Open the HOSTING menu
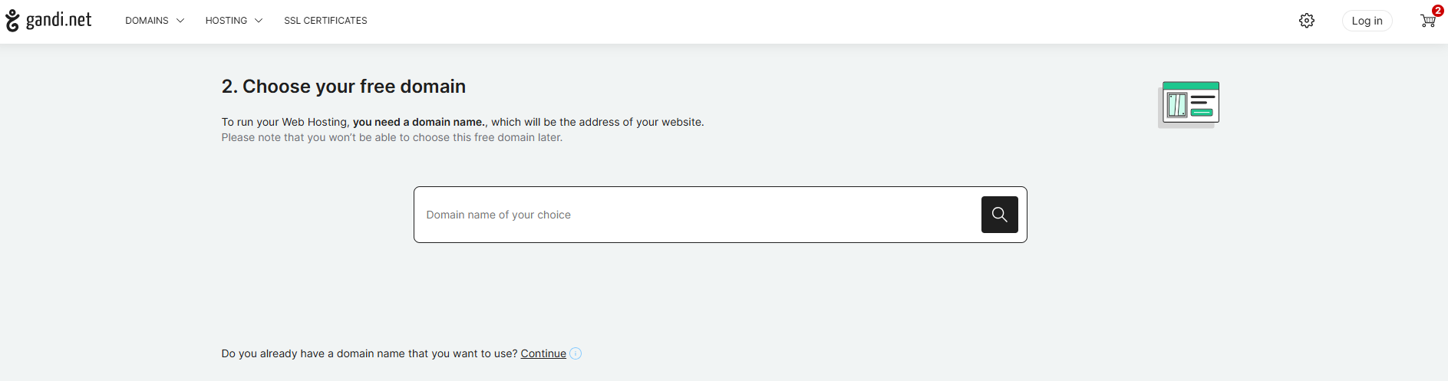1448x381 pixels. 234,21
